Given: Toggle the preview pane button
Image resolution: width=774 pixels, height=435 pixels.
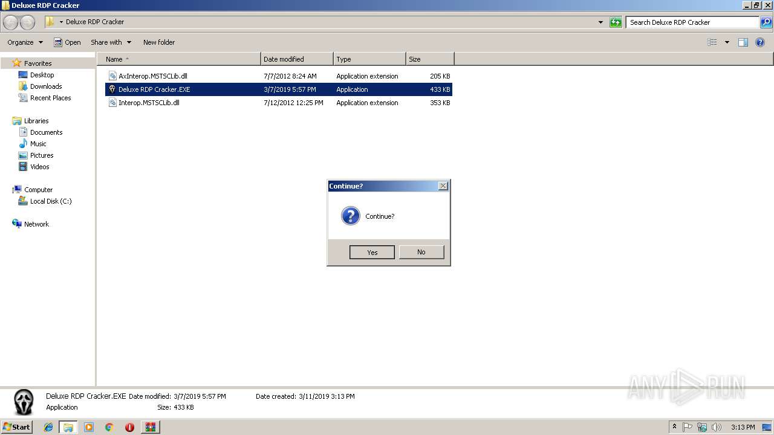Looking at the screenshot, I should pyautogui.click(x=743, y=42).
